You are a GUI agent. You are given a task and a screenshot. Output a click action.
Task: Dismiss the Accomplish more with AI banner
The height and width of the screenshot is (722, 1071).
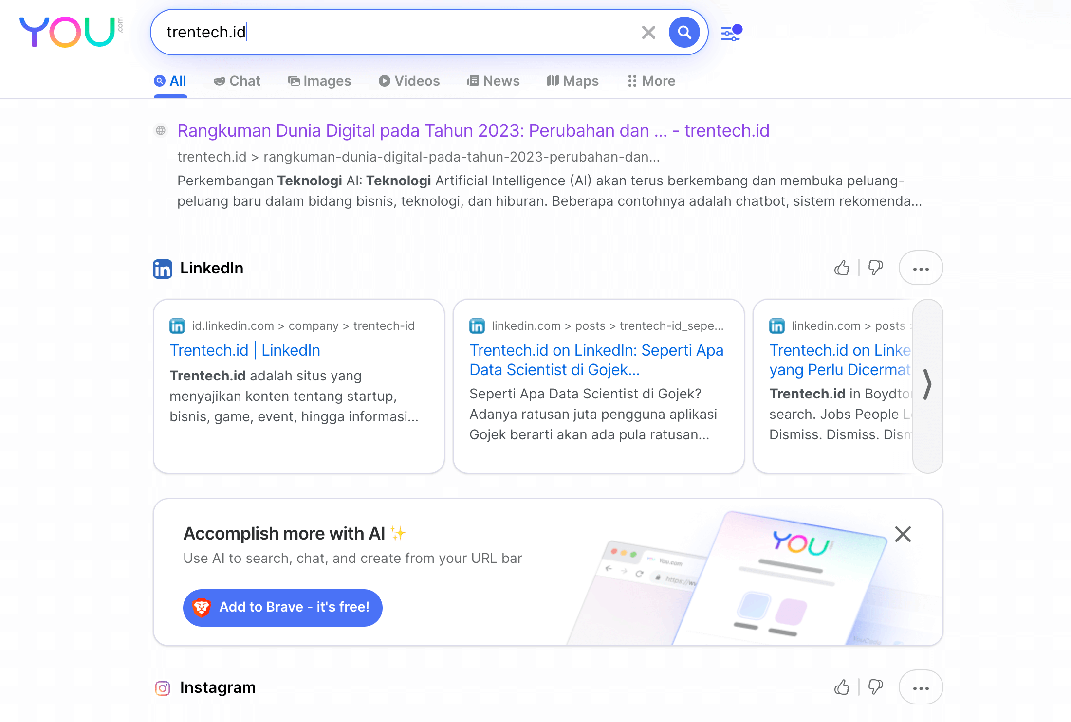tap(903, 534)
